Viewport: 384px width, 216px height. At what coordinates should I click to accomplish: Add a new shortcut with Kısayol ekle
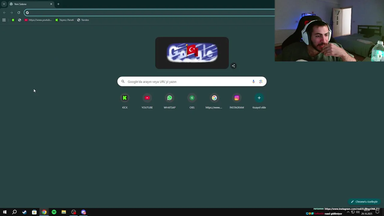point(259,101)
